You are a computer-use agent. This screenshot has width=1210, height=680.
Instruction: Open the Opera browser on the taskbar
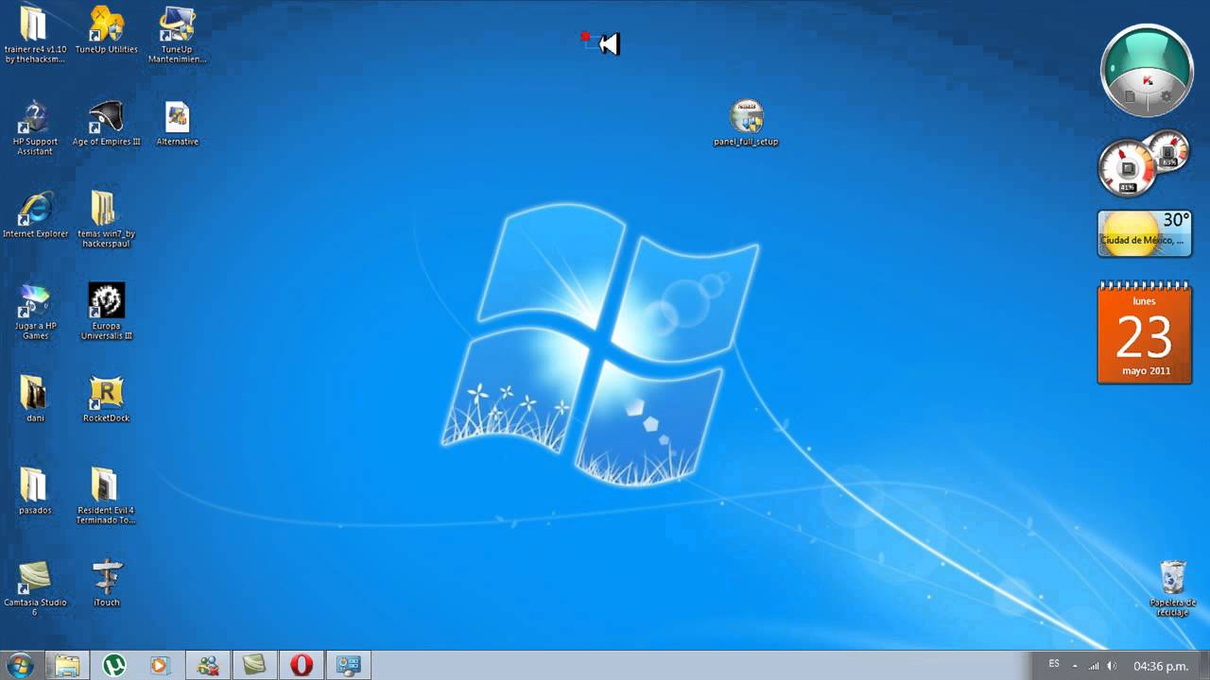click(302, 665)
